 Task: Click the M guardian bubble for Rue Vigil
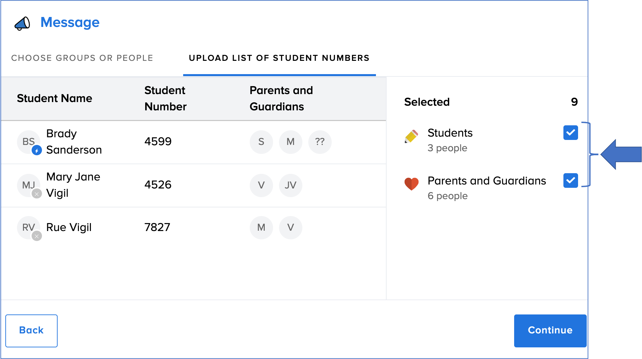[x=261, y=228]
